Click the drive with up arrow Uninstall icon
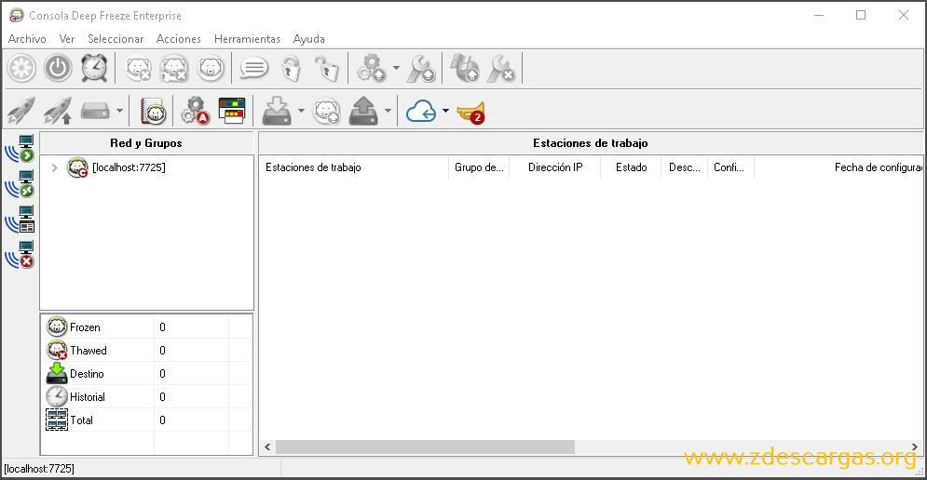 pos(363,111)
